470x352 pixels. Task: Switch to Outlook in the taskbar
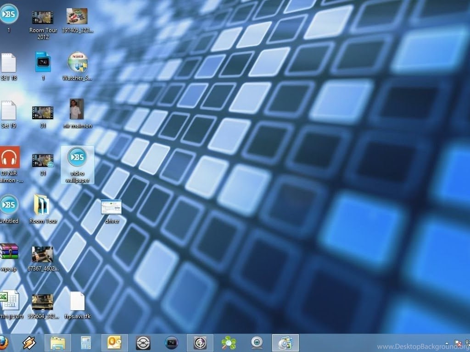pyautogui.click(x=114, y=343)
